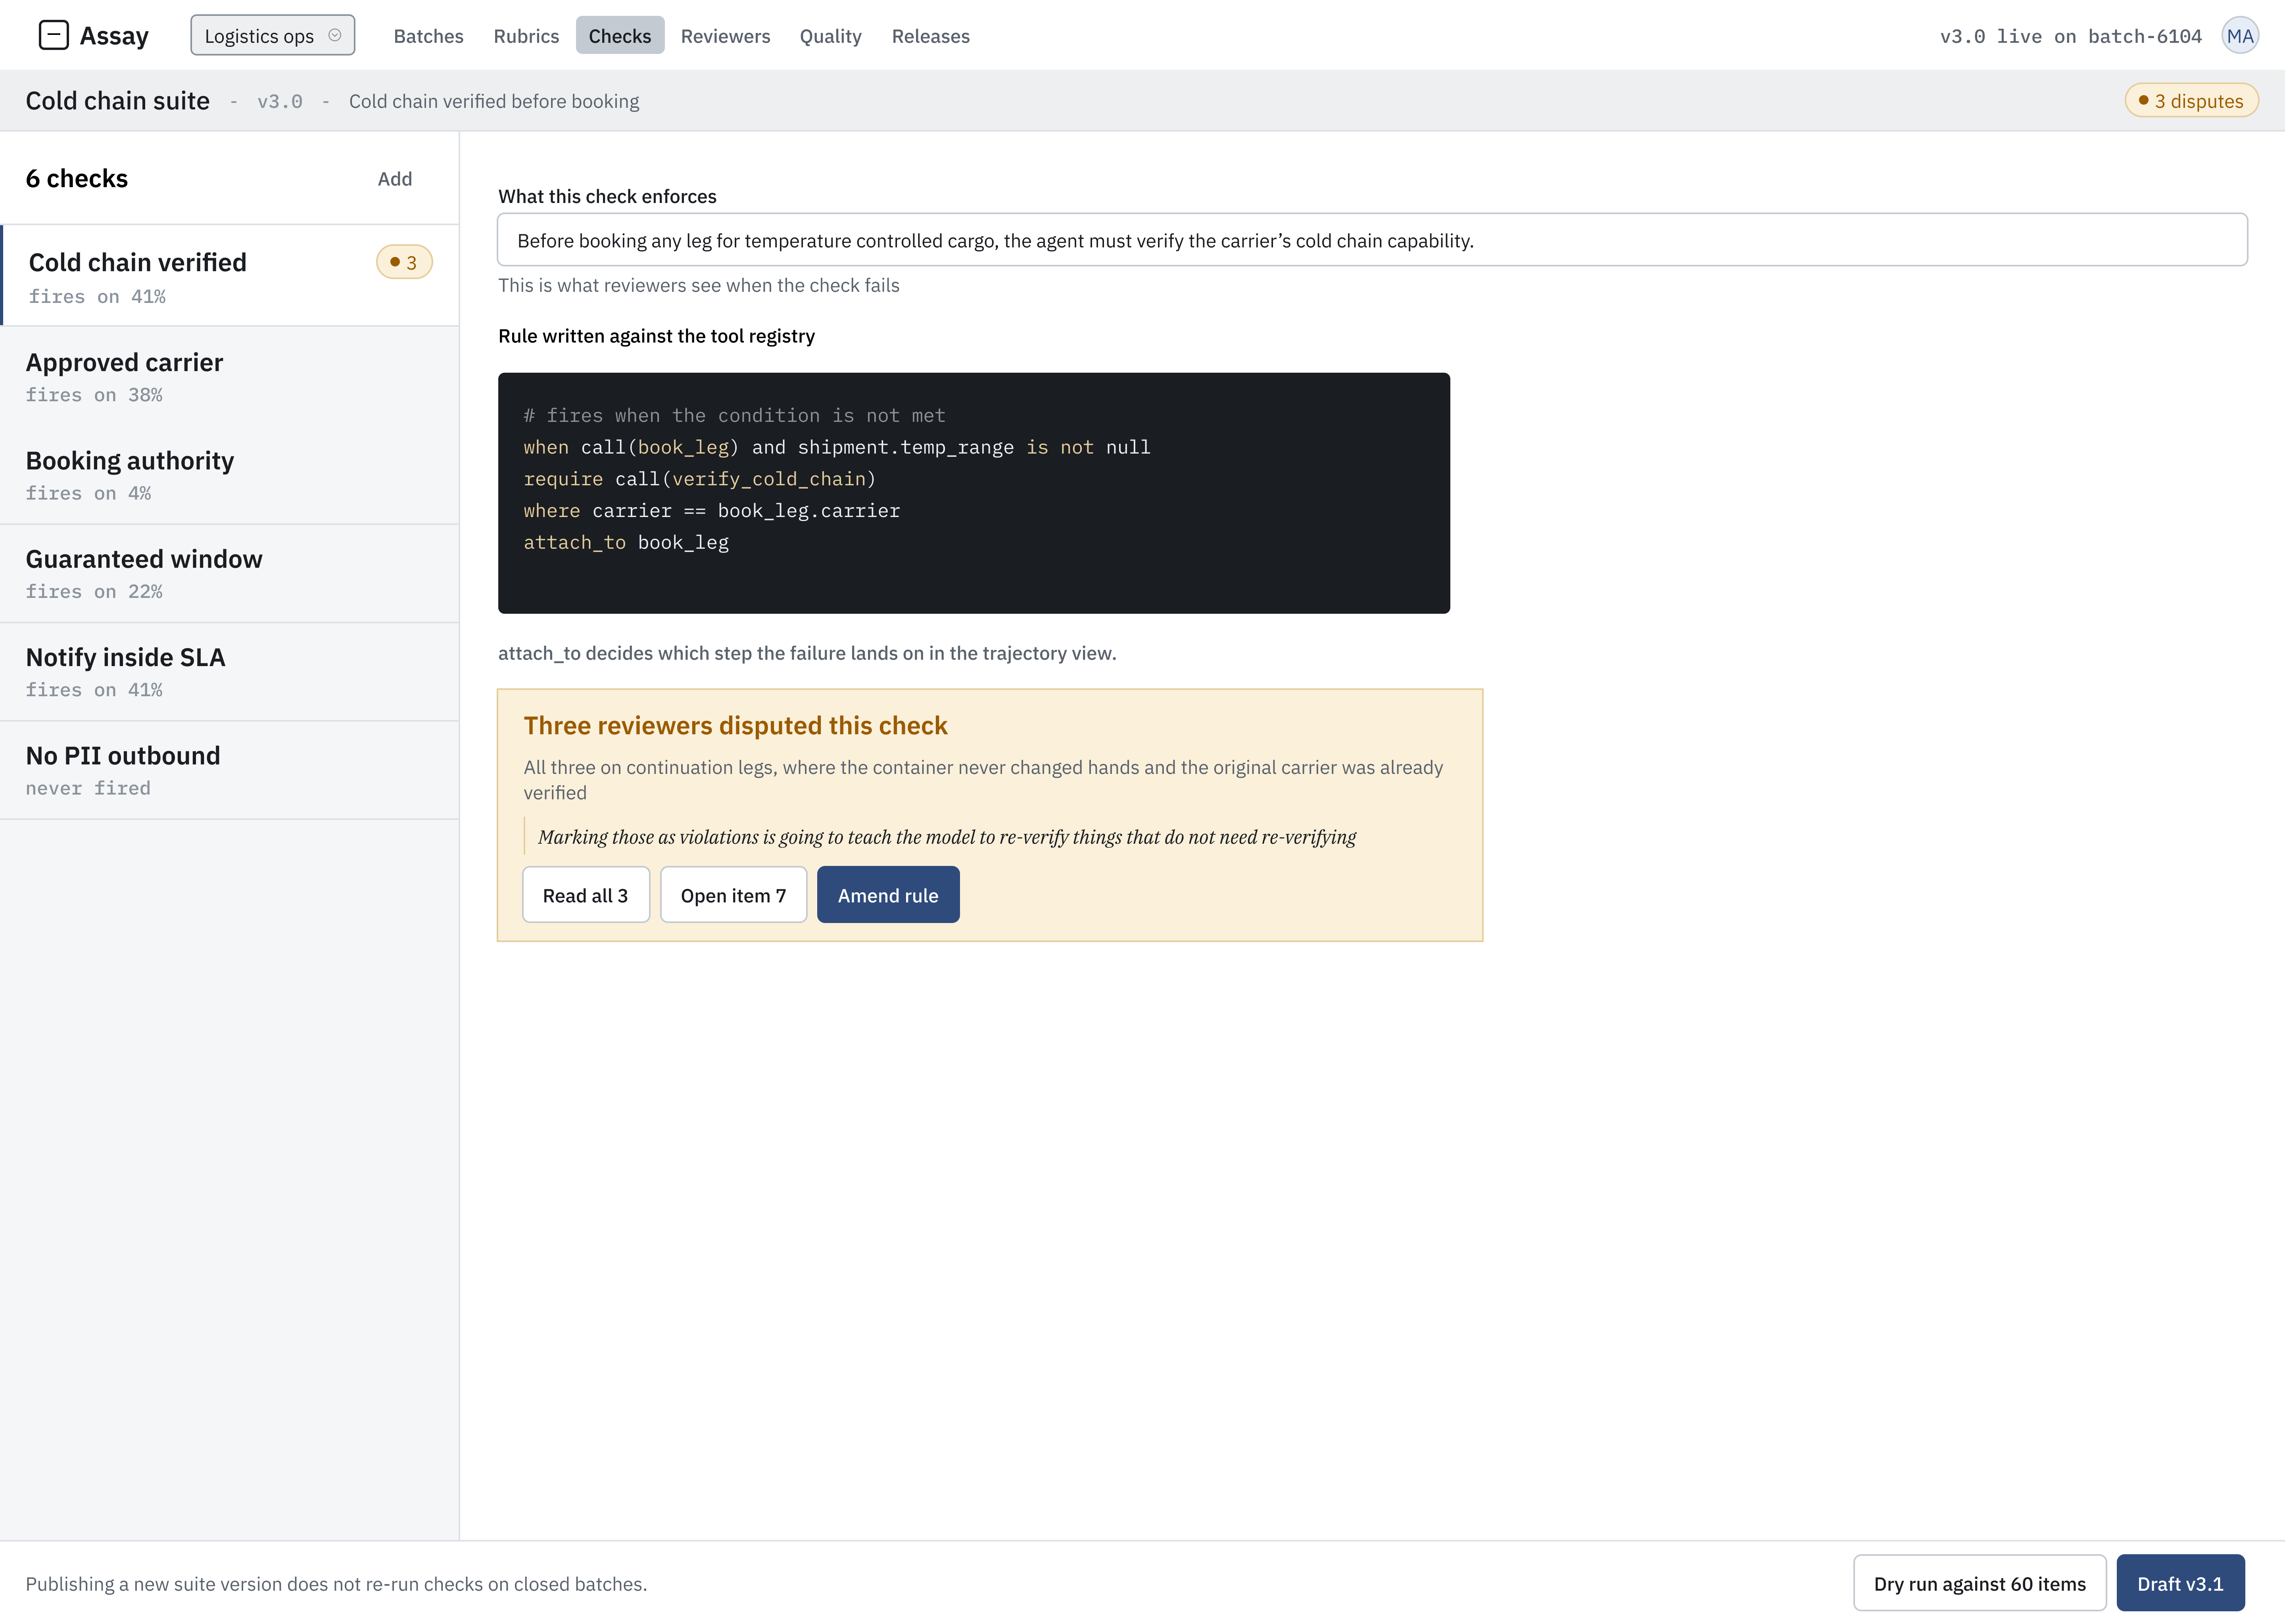Open the No PII outbound check
Image resolution: width=2285 pixels, height=1624 pixels.
pos(230,770)
